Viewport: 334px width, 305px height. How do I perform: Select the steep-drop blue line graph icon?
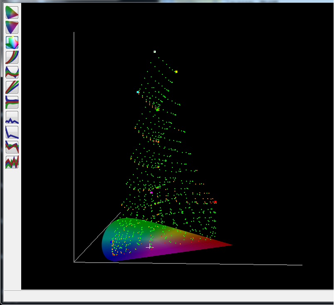(x=12, y=132)
